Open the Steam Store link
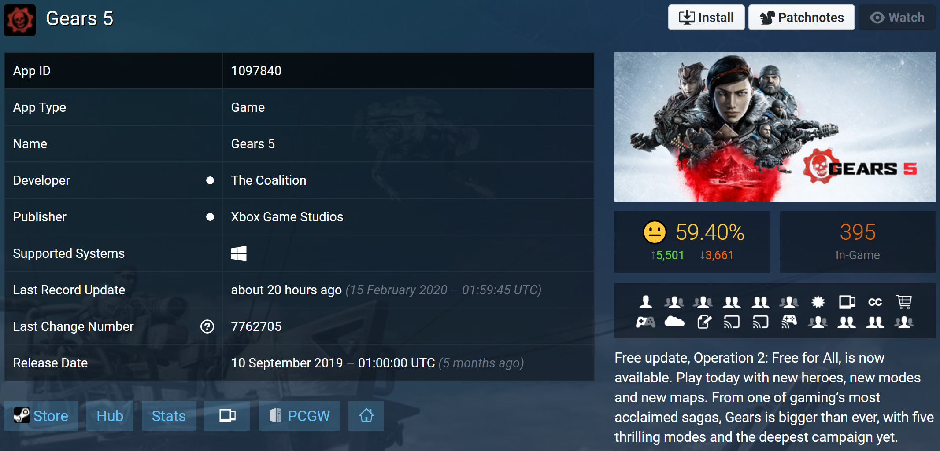The height and width of the screenshot is (451, 940). [41, 416]
